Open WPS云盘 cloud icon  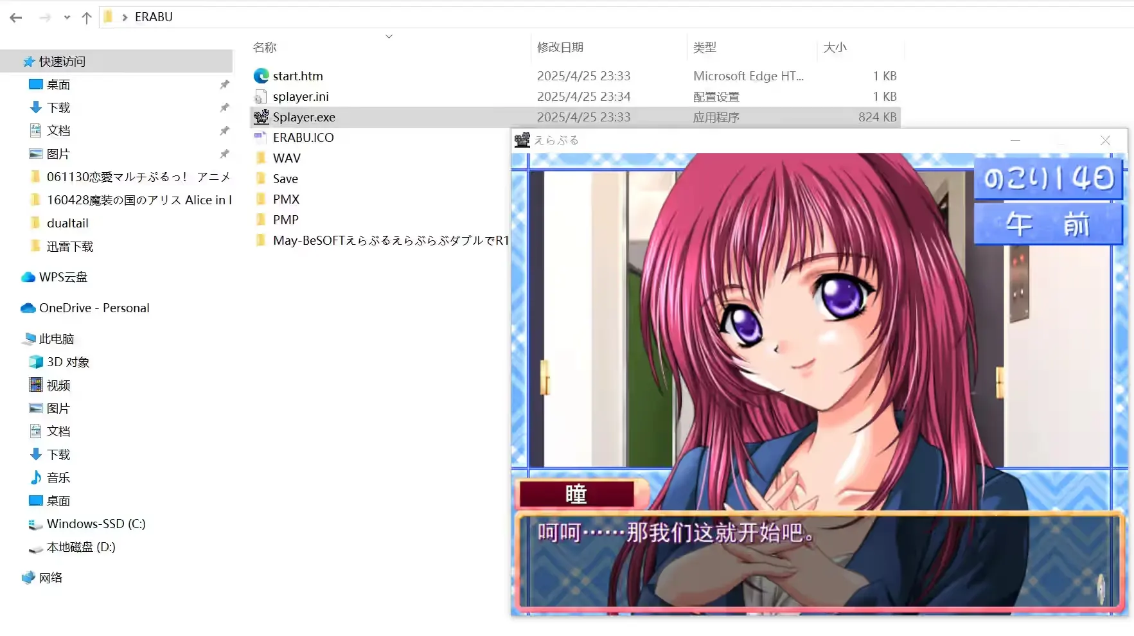pyautogui.click(x=28, y=278)
